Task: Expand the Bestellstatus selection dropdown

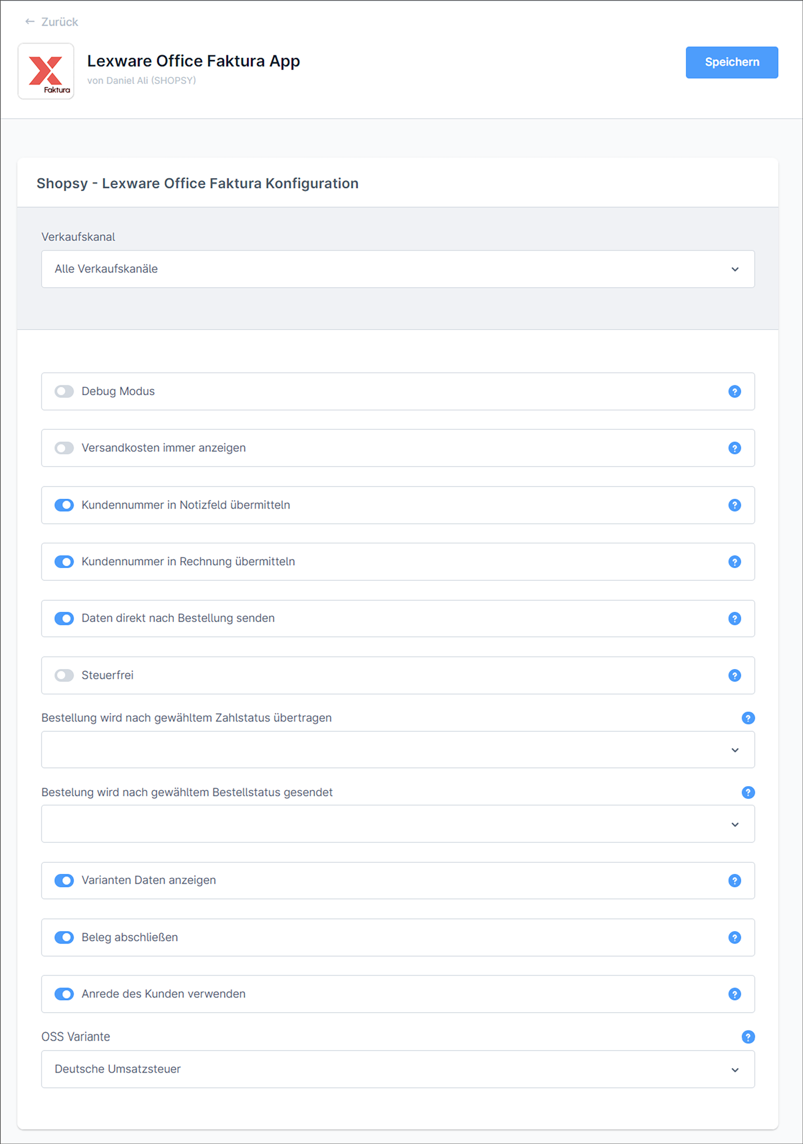Action: pos(398,824)
